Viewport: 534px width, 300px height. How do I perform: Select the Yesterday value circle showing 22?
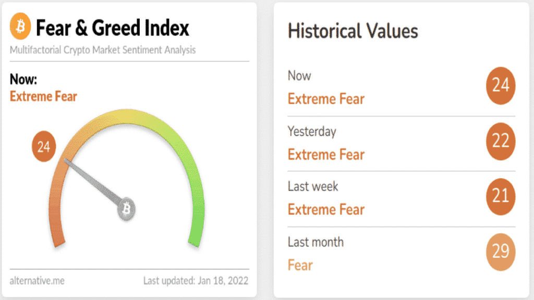[x=500, y=141]
